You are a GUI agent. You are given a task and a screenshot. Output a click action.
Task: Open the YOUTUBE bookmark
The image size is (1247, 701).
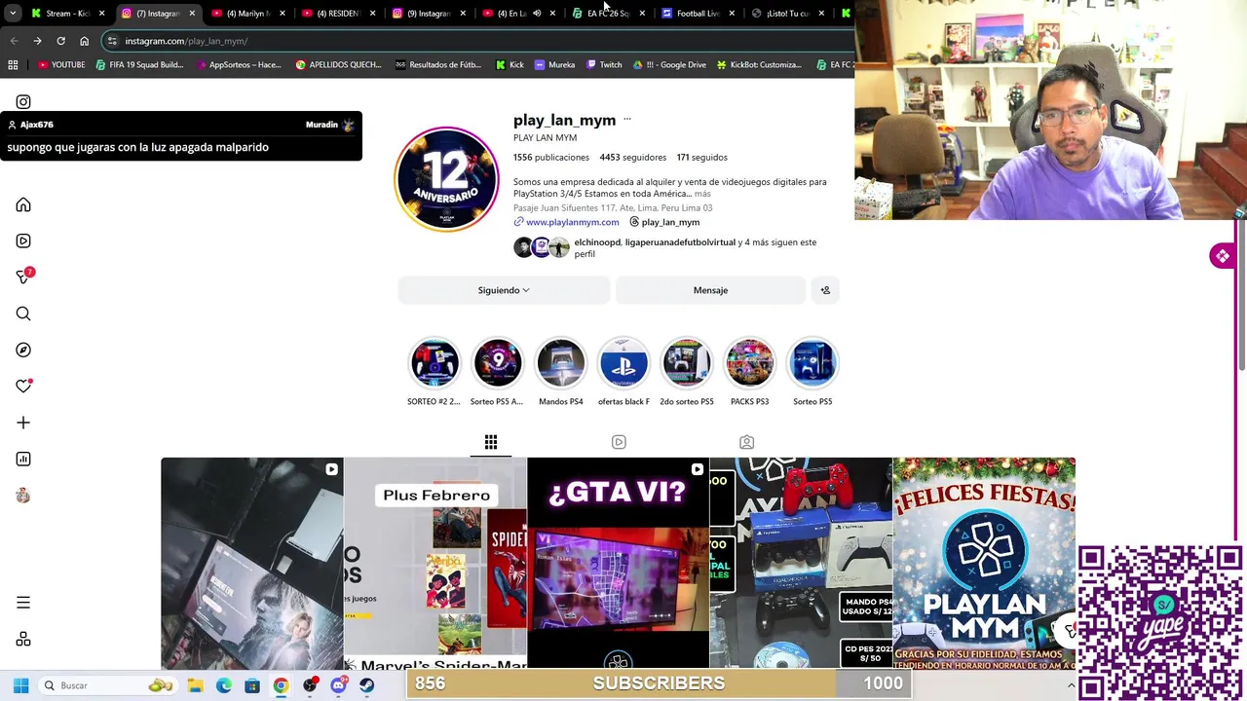tap(61, 64)
